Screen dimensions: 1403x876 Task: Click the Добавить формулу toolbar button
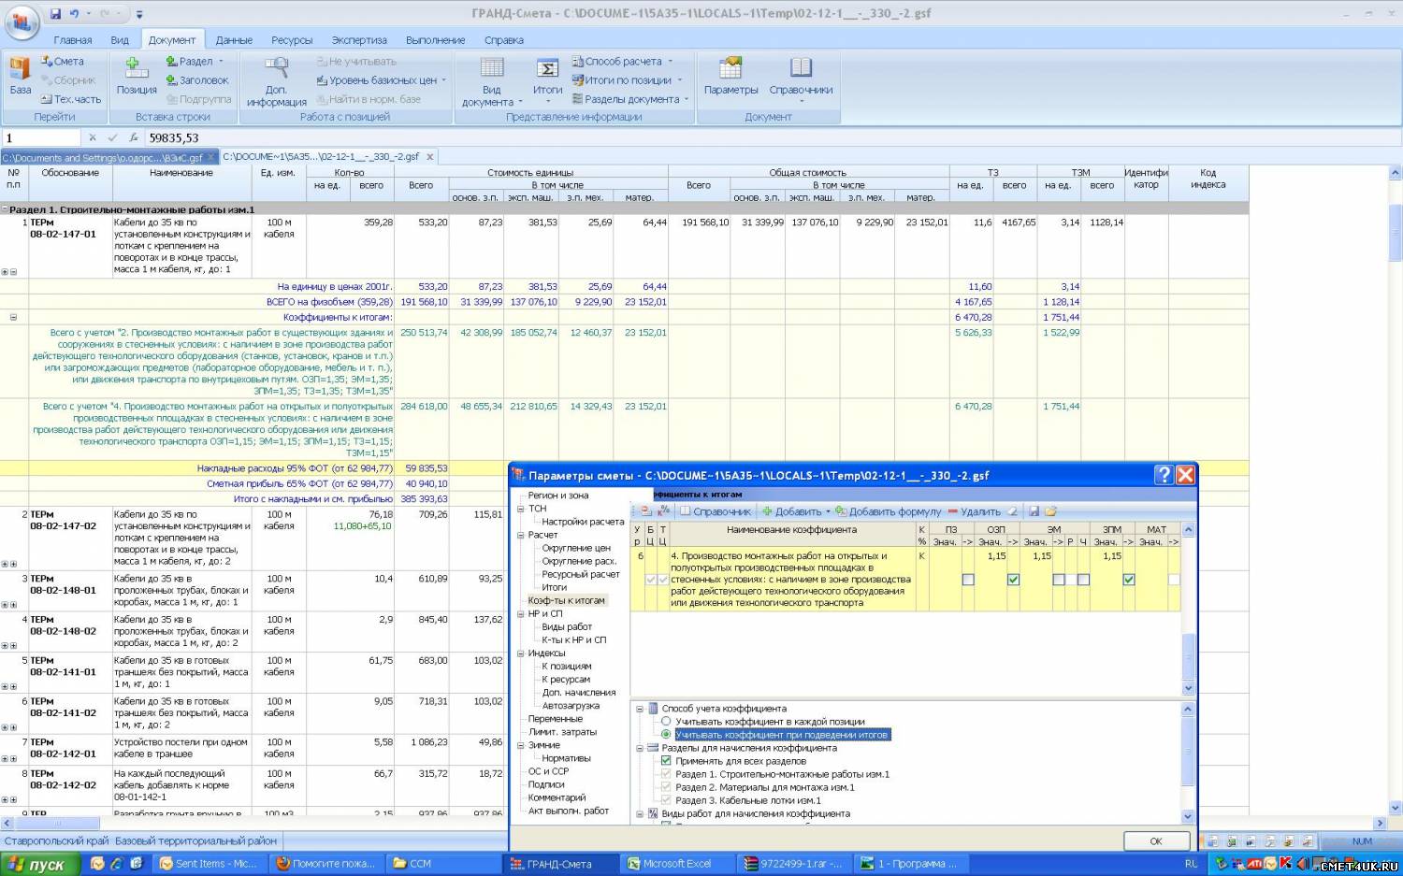(889, 511)
